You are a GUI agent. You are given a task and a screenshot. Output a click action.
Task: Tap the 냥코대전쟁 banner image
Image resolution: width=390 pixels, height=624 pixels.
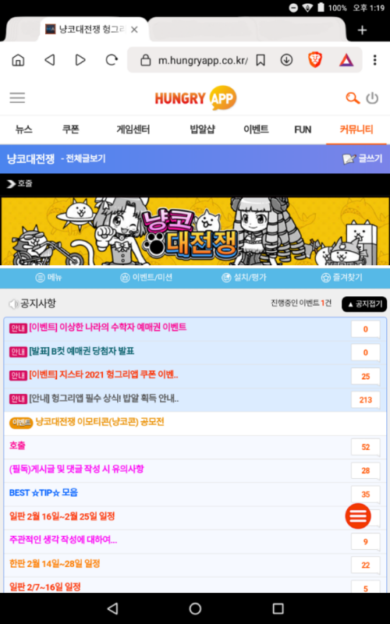[x=195, y=231]
